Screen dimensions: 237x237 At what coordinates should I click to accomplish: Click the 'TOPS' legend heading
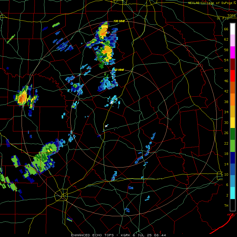(x=231, y=16)
